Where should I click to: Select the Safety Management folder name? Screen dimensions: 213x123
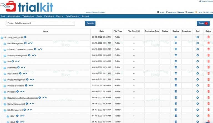coord(16,104)
